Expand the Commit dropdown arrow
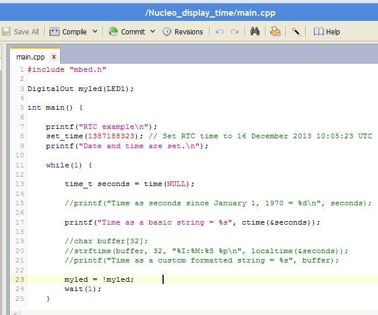 (x=153, y=32)
